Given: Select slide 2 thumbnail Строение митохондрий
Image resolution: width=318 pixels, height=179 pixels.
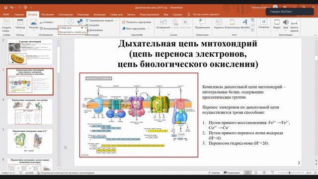Looking at the screenshot, I should coord(30,52).
